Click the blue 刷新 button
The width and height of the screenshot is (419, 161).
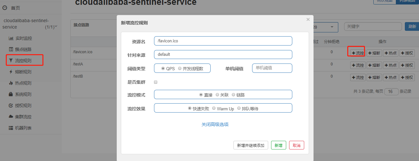tap(412, 27)
